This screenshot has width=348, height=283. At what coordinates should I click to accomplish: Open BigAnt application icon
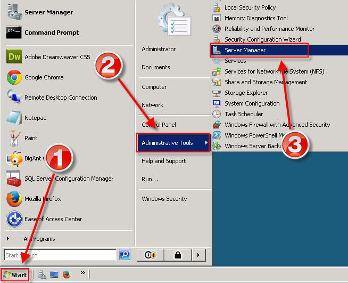[14, 159]
